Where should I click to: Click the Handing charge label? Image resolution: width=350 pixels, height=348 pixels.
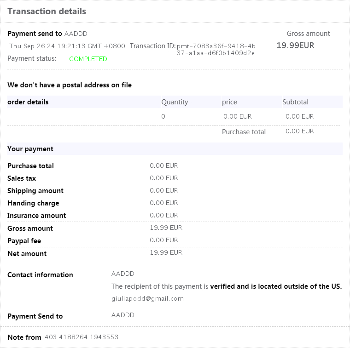point(33,203)
